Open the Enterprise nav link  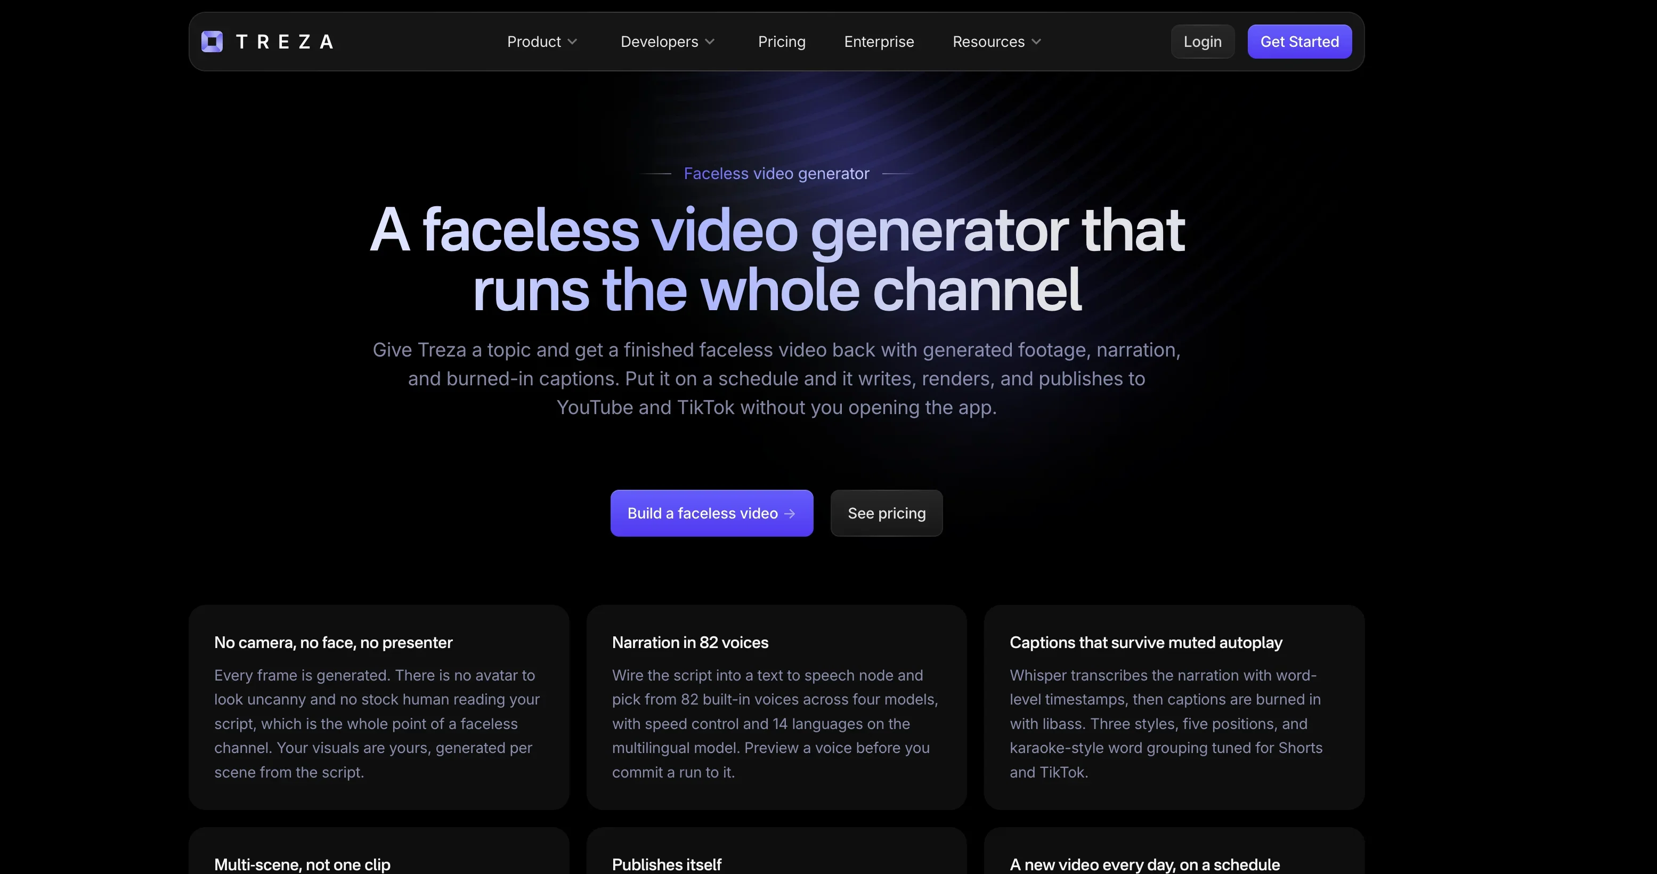click(879, 42)
